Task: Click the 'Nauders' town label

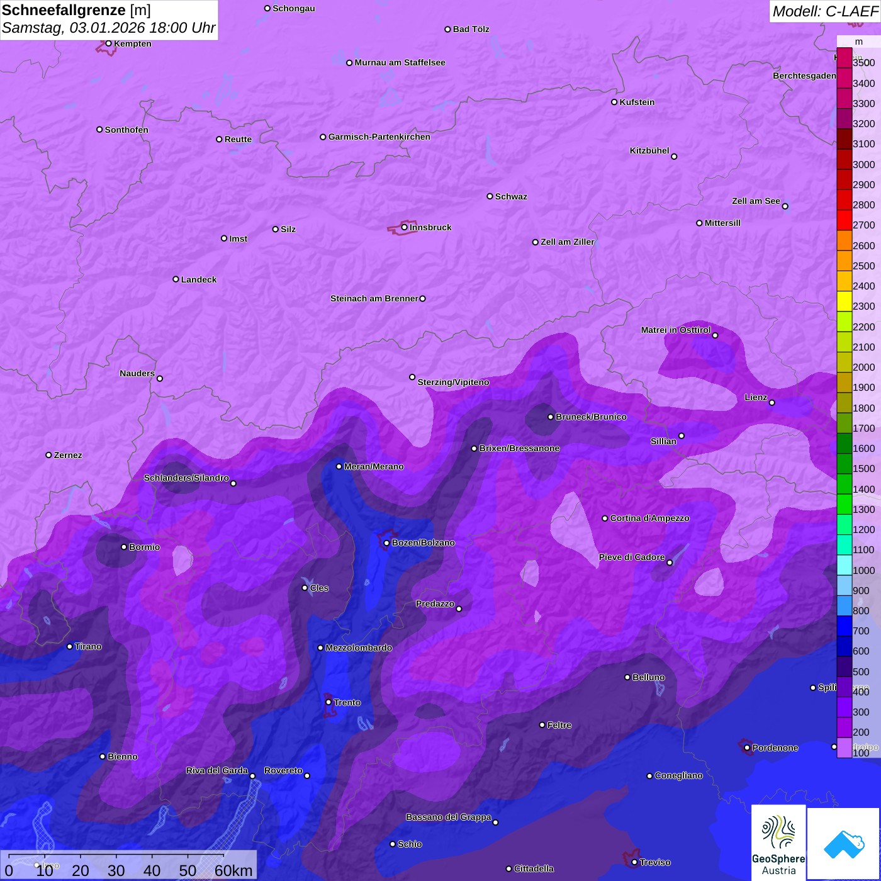Action: pyautogui.click(x=137, y=373)
